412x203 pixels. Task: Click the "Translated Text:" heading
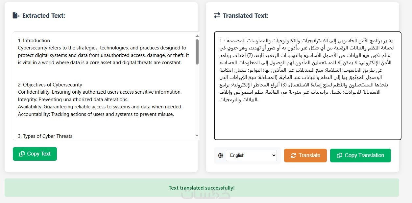[x=245, y=15]
